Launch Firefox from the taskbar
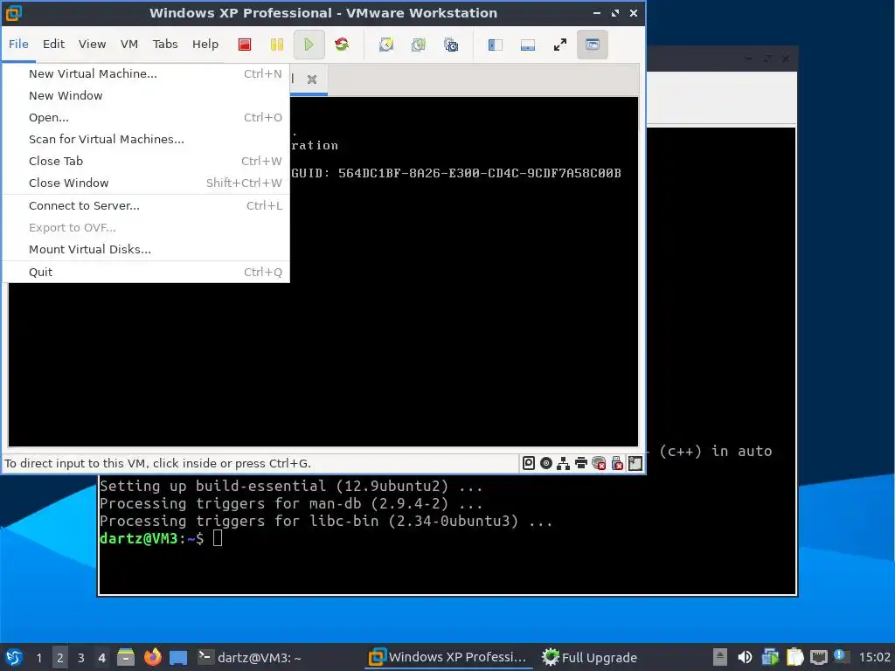895x671 pixels. (x=152, y=657)
